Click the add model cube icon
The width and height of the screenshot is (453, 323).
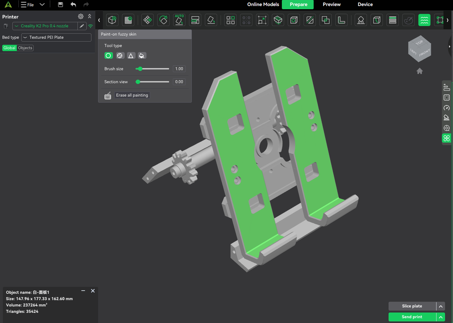click(x=112, y=20)
